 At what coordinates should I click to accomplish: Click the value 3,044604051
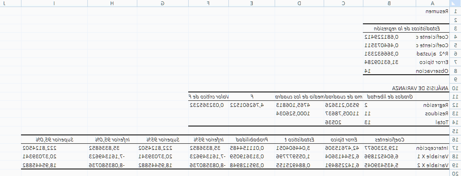click(x=294, y=148)
